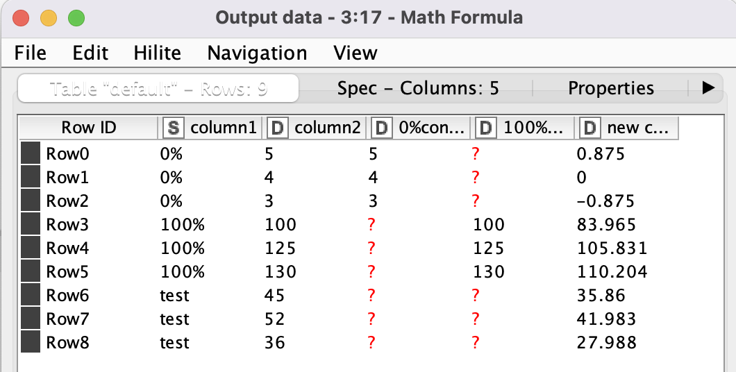
Task: Click the String type icon for column1
Action: pos(174,128)
